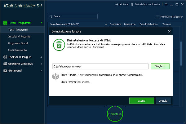Image resolution: width=186 pixels, height=124 pixels.
Task: Sort by Data Installazione column header
Action: click(148, 24)
